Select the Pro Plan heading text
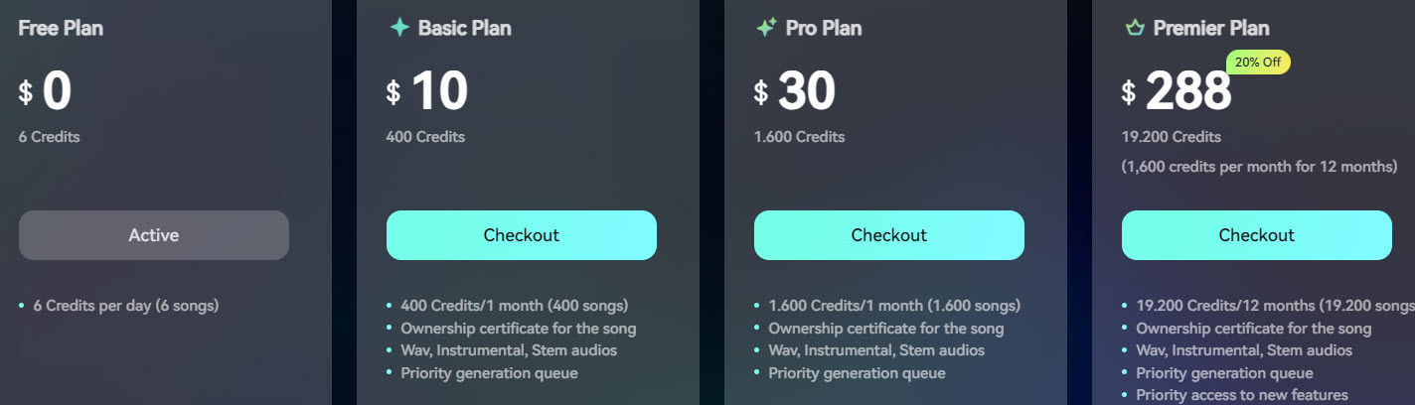The image size is (1415, 405). 824,28
